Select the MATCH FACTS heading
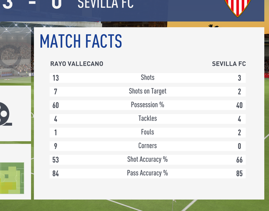This screenshot has height=211, width=269. 81,41
